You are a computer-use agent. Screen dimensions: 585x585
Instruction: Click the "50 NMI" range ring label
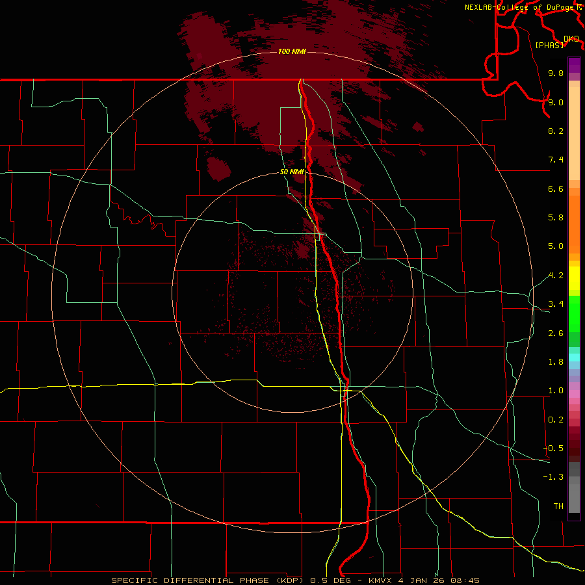point(292,172)
